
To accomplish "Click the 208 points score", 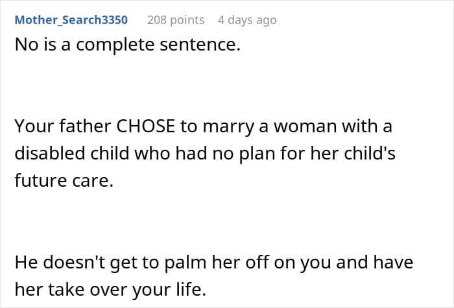I will (x=175, y=20).
